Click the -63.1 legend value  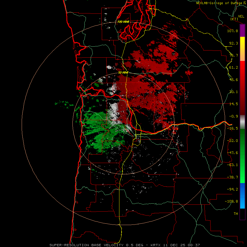click(232, 165)
